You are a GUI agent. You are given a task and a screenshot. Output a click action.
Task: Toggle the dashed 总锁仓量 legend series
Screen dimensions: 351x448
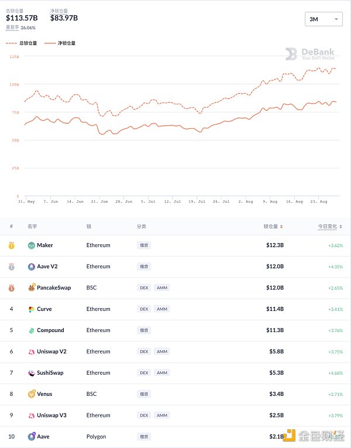(21, 43)
